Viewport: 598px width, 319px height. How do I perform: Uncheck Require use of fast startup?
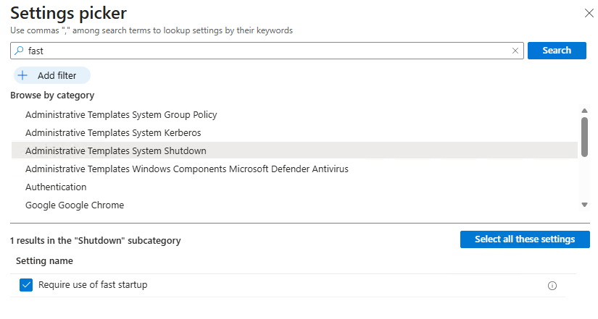coord(26,285)
